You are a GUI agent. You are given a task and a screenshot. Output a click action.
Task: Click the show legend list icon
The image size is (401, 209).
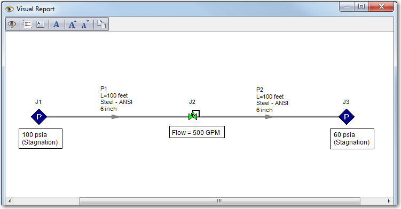click(27, 25)
